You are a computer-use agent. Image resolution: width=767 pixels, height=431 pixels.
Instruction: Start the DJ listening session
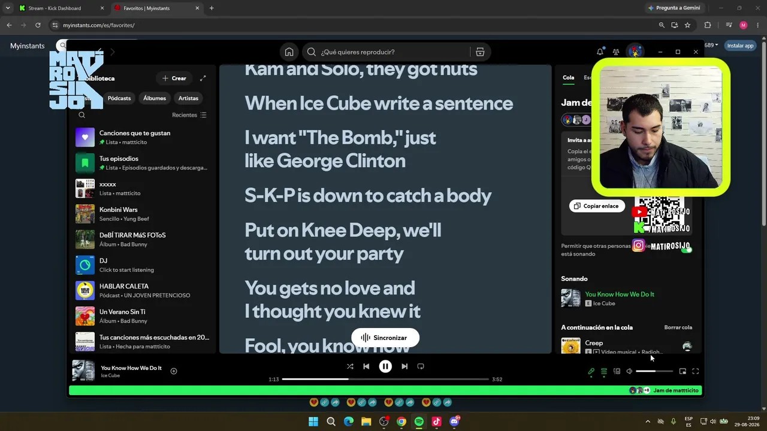tap(142, 265)
